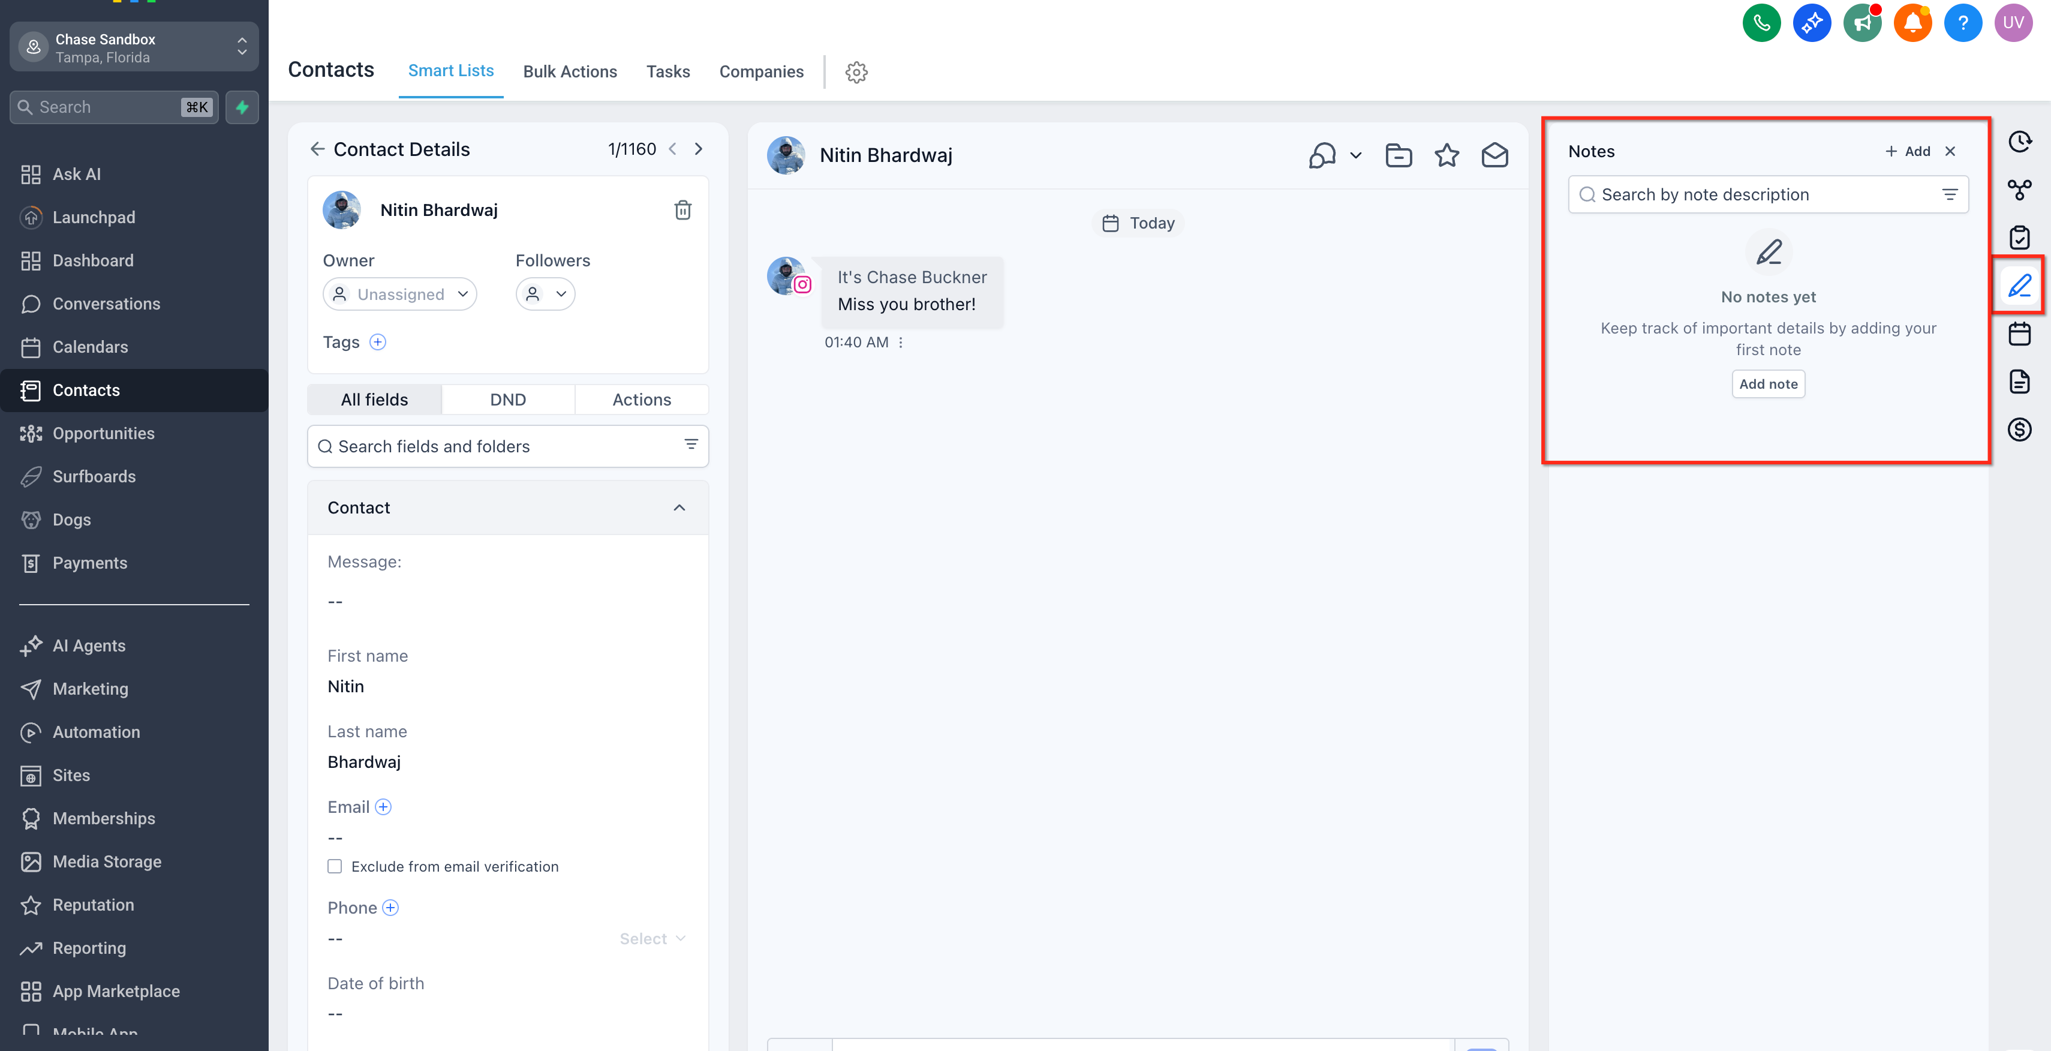This screenshot has width=2051, height=1051.
Task: Go to next contact arrow
Action: [698, 149]
